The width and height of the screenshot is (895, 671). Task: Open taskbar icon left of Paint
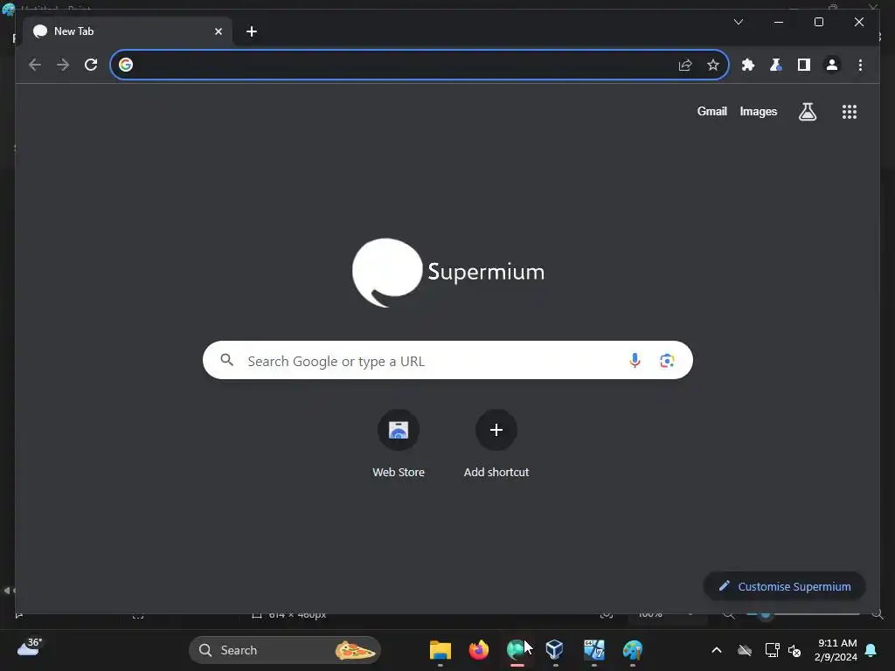pyautogui.click(x=594, y=650)
